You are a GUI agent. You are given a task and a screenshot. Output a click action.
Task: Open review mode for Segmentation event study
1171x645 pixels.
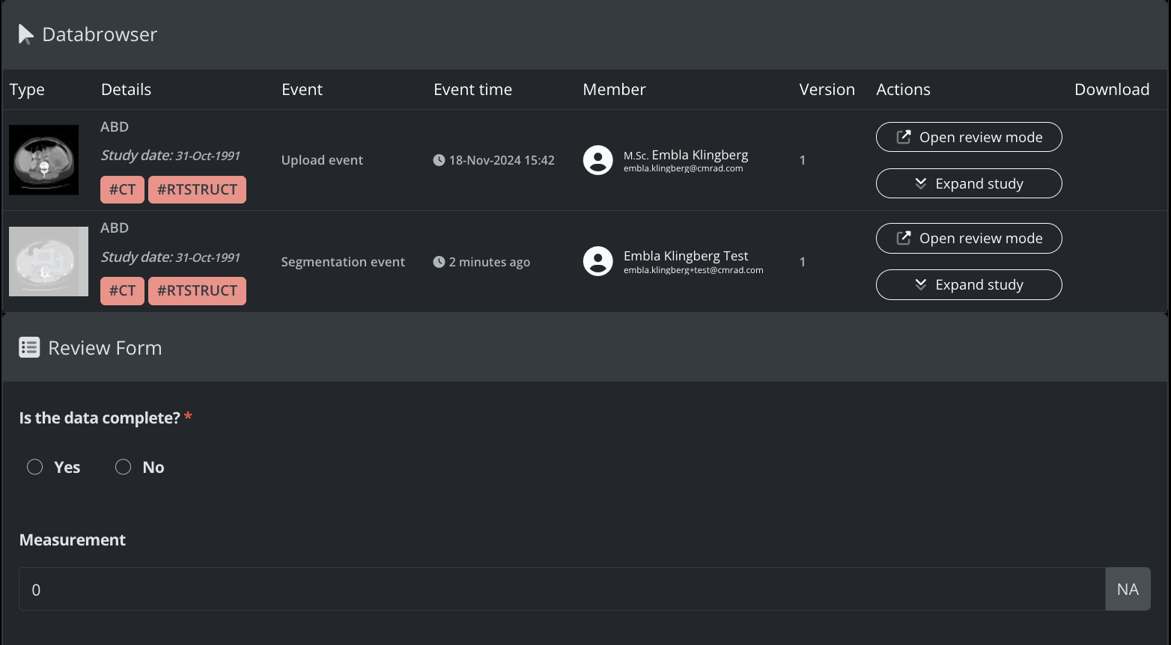pyautogui.click(x=968, y=238)
